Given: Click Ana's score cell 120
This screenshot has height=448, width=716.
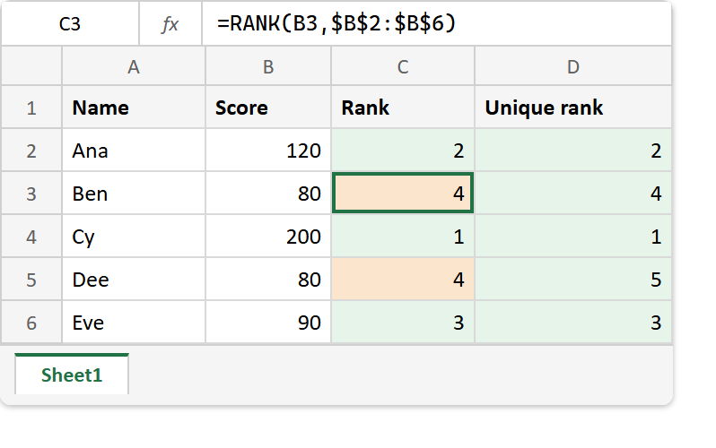Looking at the screenshot, I should (x=268, y=151).
